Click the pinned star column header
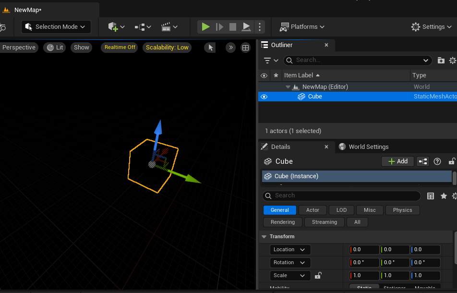The height and width of the screenshot is (293, 457). pos(276,75)
